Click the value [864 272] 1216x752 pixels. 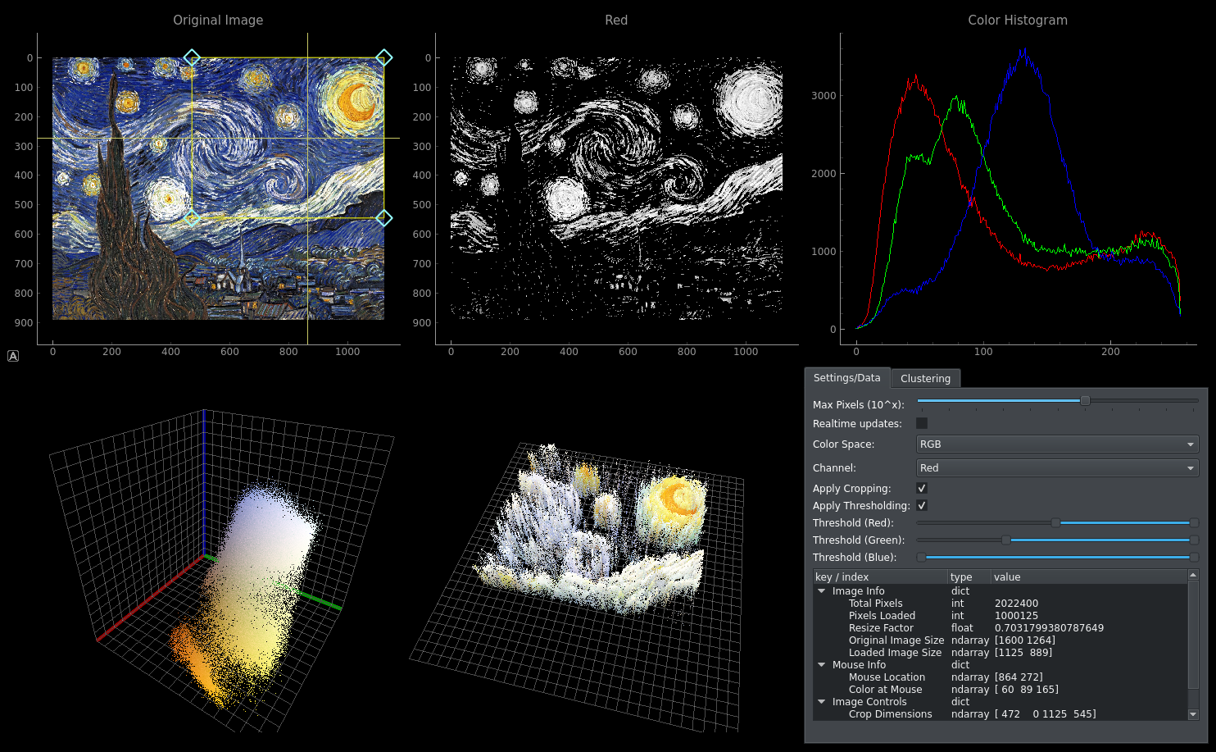(x=1019, y=677)
